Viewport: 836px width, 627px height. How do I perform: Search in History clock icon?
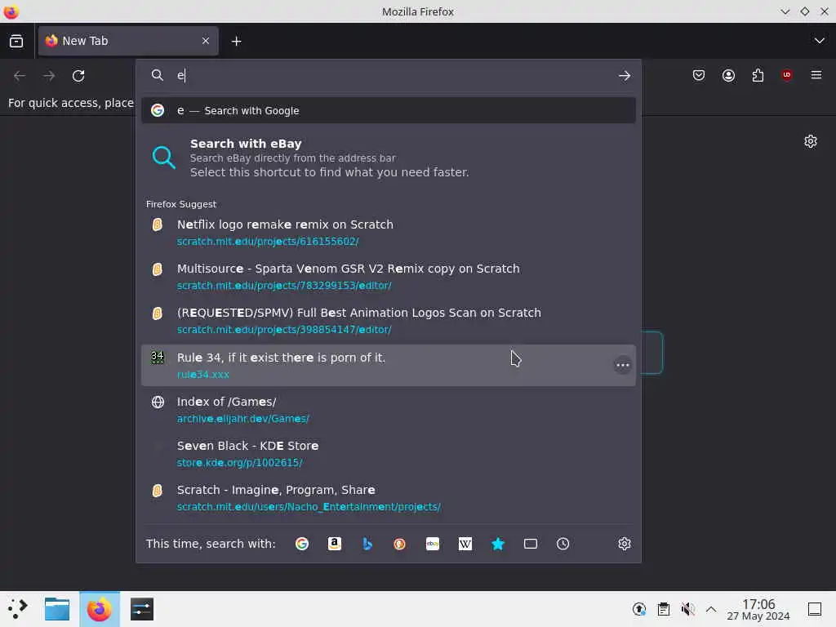pyautogui.click(x=563, y=544)
